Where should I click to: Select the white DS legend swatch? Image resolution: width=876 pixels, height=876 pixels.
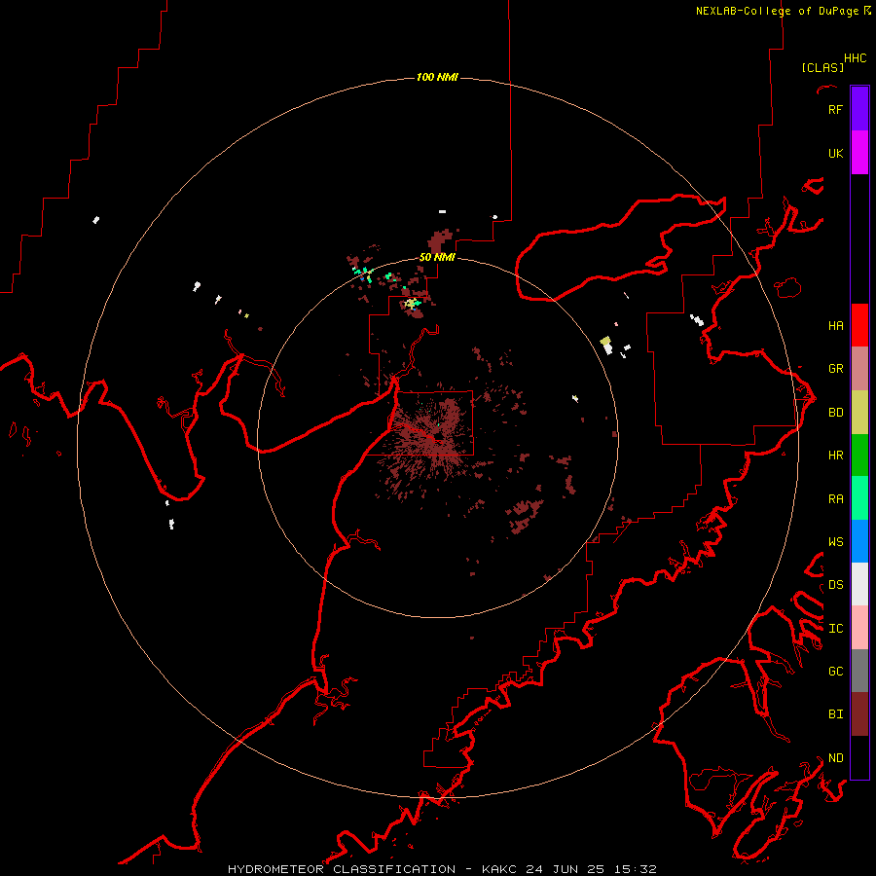(x=859, y=584)
